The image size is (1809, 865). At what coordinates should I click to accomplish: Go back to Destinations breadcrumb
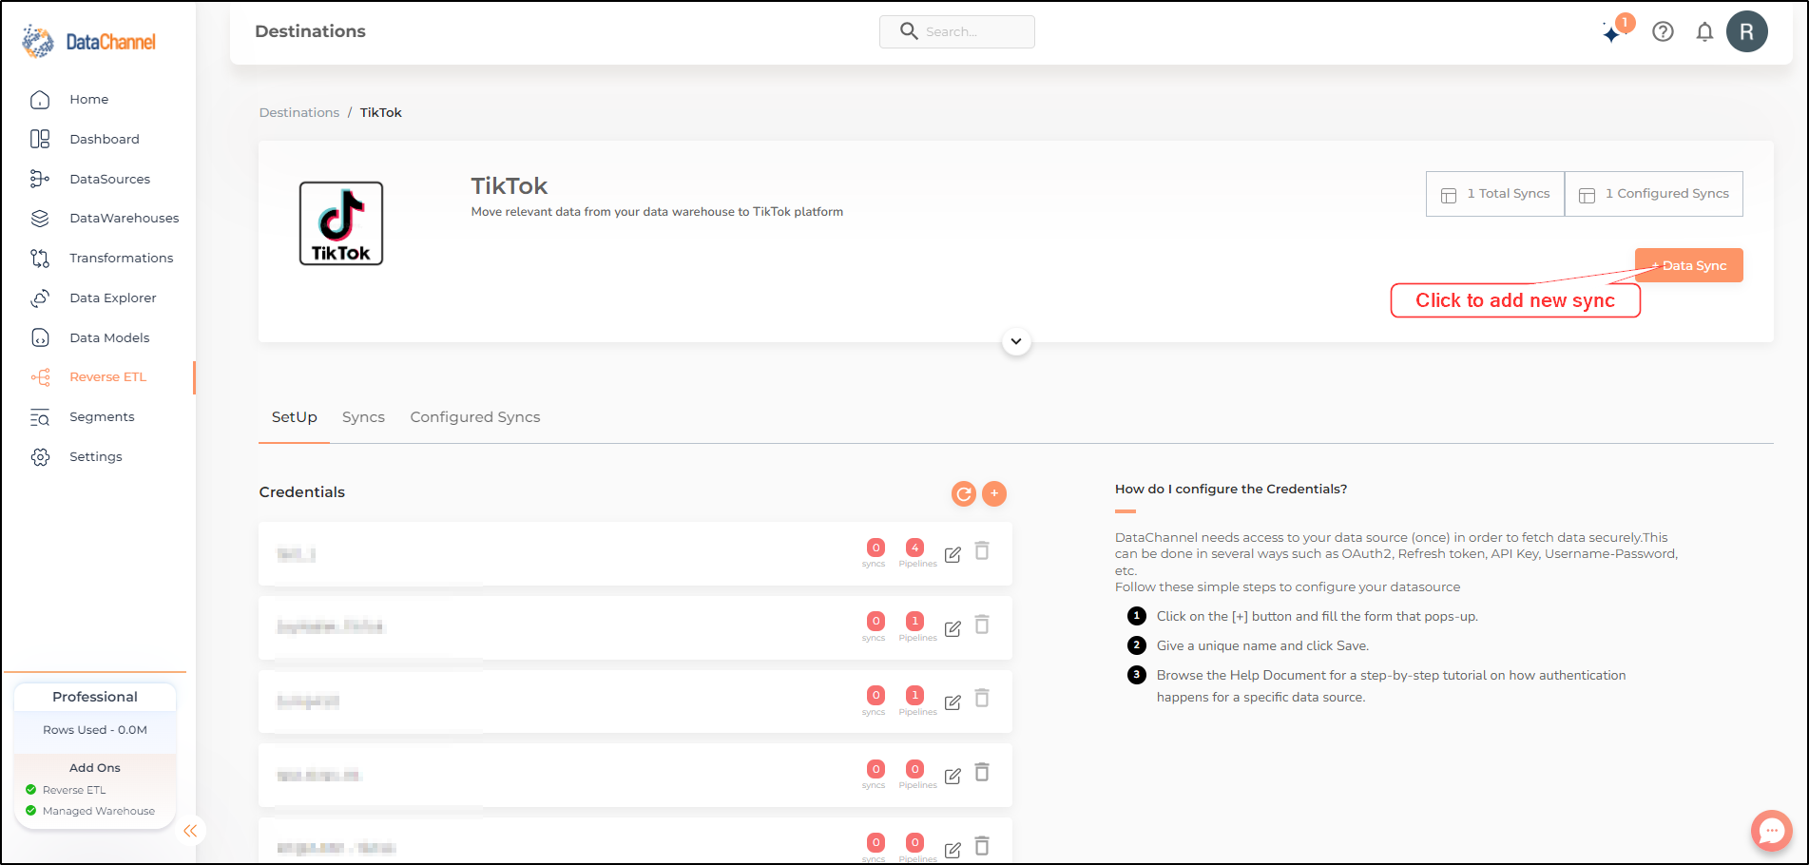click(x=299, y=113)
